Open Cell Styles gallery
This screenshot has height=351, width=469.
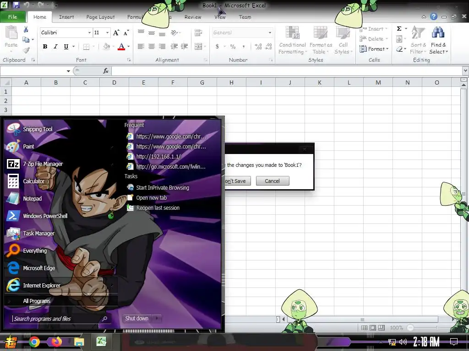click(343, 40)
